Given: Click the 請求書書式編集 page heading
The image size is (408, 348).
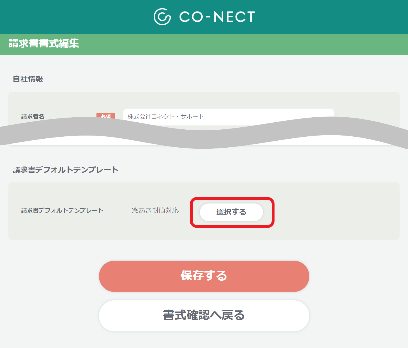Looking at the screenshot, I should click(44, 43).
